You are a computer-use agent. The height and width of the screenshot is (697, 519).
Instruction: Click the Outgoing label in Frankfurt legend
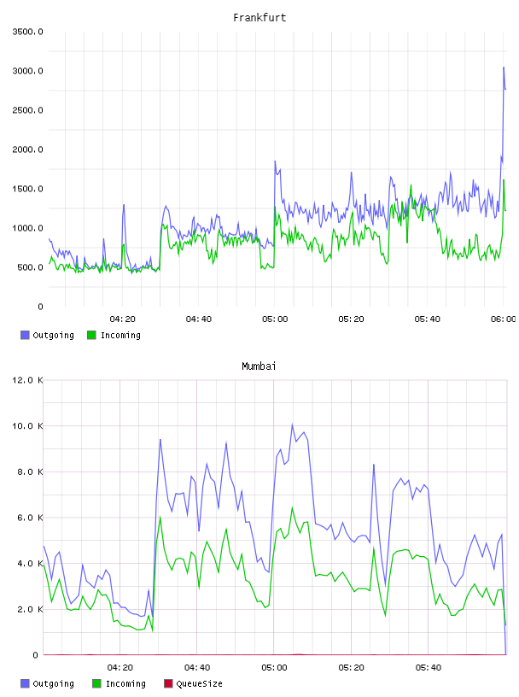pos(53,335)
